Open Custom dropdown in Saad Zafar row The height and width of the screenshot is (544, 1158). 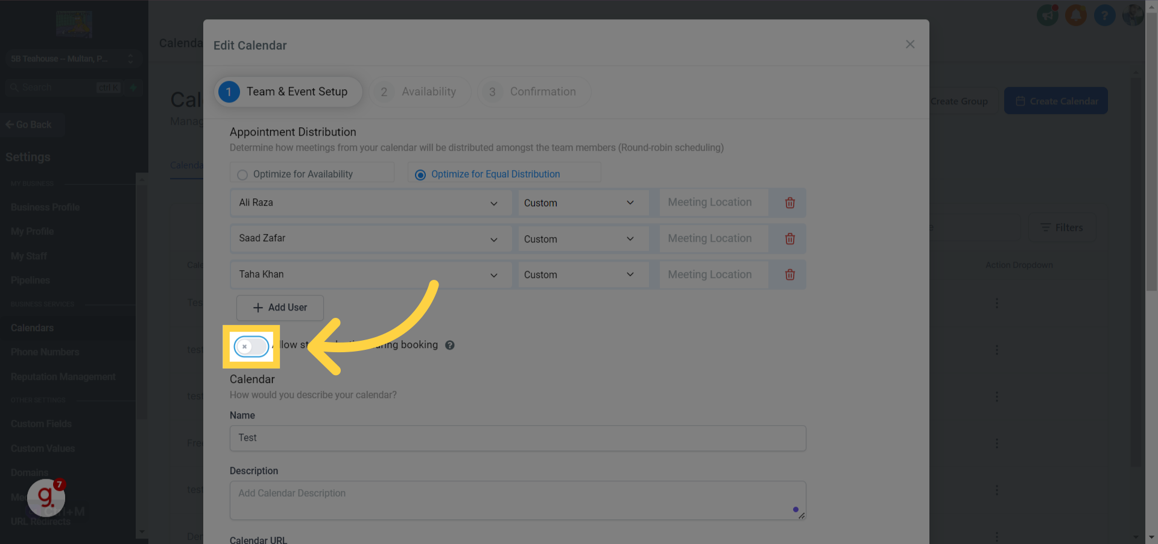583,239
